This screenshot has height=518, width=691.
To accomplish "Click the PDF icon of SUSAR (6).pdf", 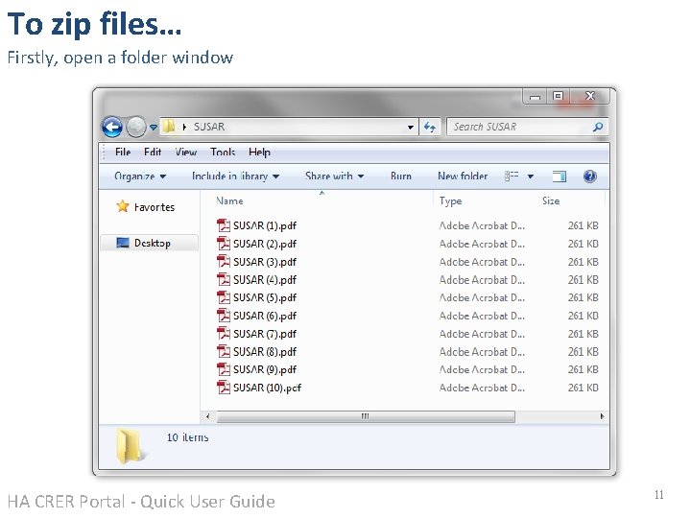I will click(x=224, y=316).
